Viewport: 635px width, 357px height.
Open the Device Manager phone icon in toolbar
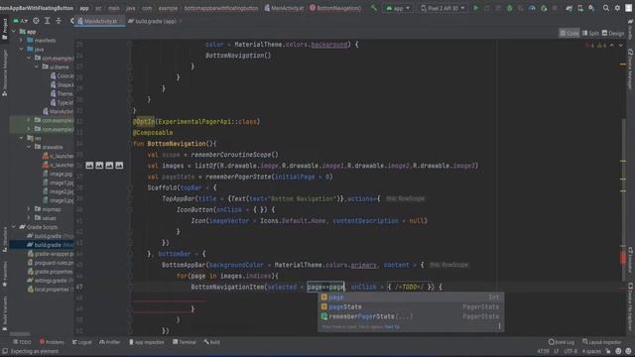pyautogui.click(x=580, y=8)
